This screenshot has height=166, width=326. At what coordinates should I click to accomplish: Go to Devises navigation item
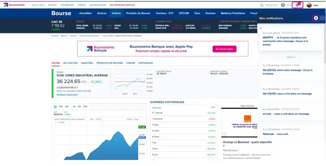coord(210,13)
